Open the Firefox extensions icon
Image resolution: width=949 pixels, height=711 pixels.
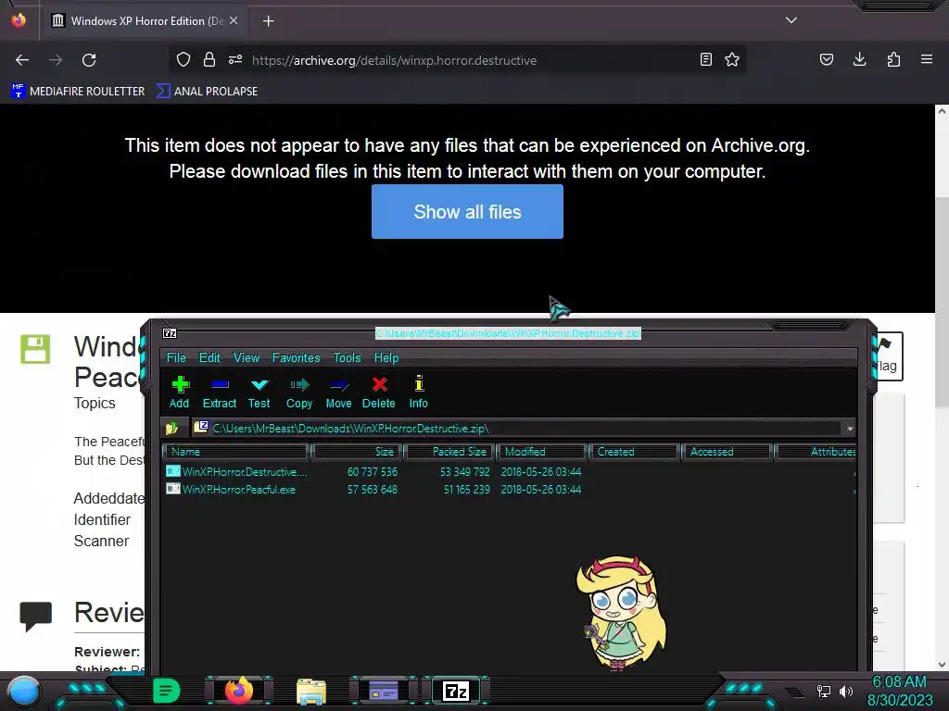click(893, 59)
